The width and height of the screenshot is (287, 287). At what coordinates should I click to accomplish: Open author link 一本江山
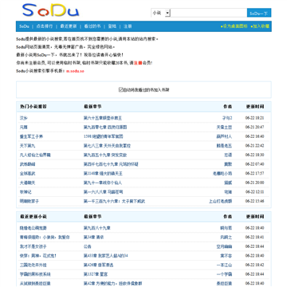click(224, 265)
